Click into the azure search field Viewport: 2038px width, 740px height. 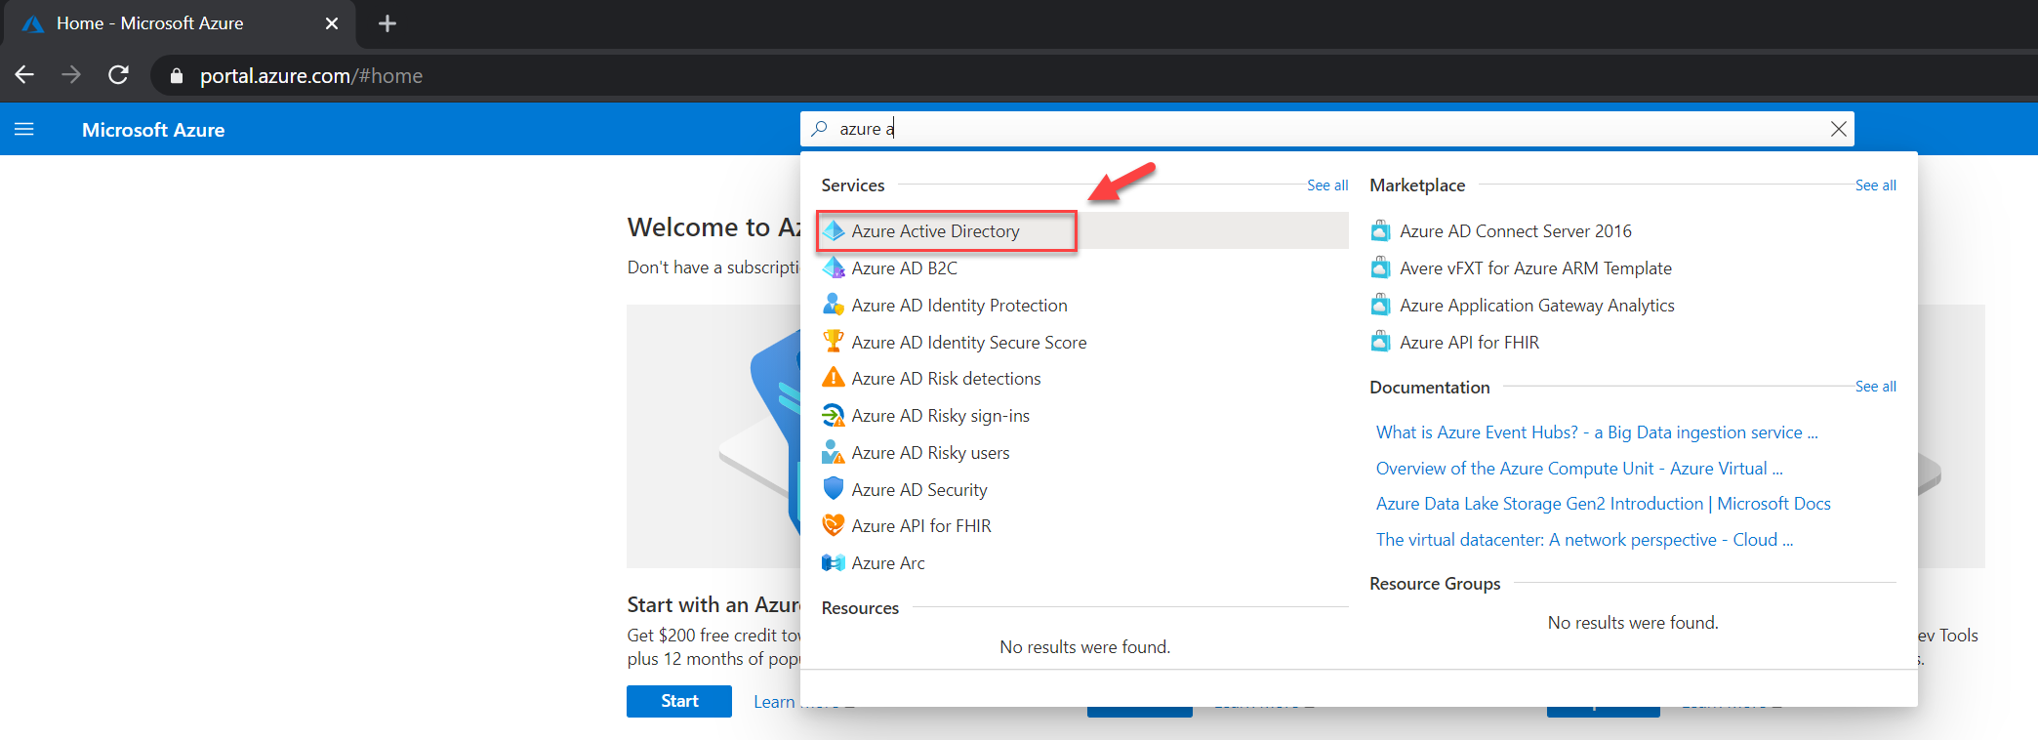click(x=1327, y=129)
